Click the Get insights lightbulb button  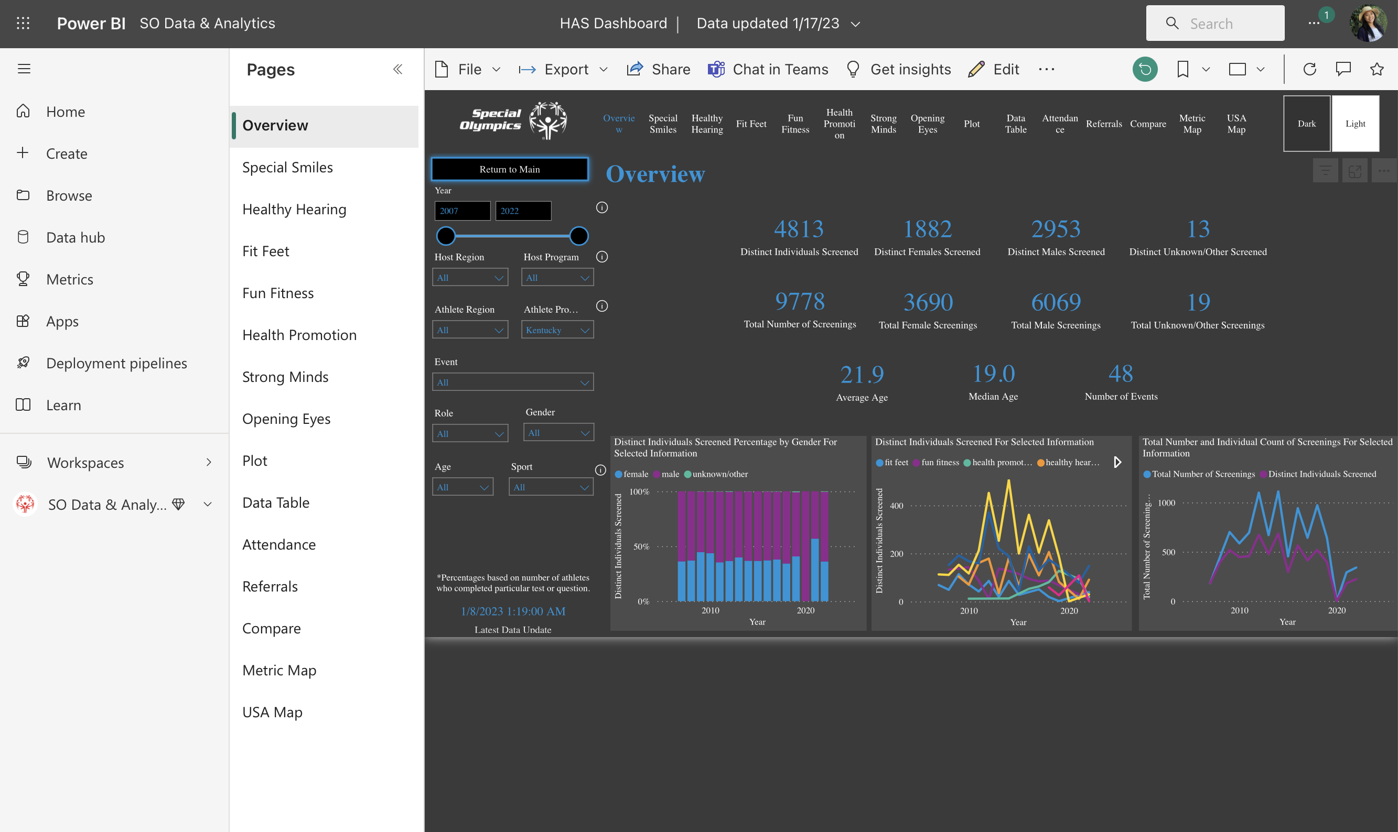click(898, 69)
